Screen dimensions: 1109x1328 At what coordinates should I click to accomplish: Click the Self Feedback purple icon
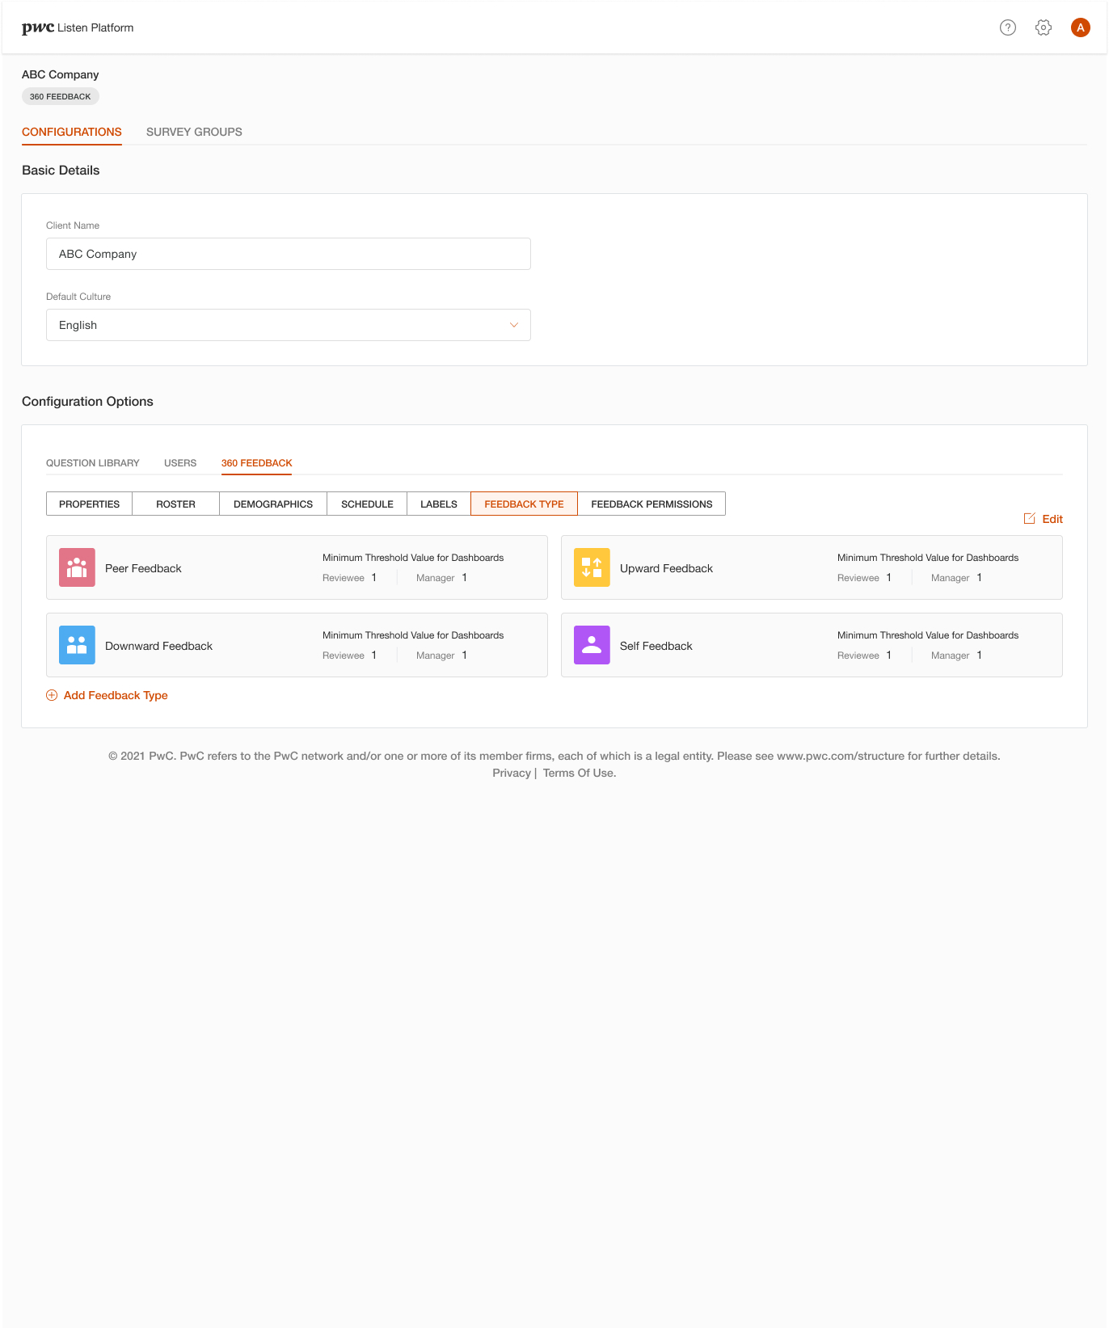pos(592,645)
